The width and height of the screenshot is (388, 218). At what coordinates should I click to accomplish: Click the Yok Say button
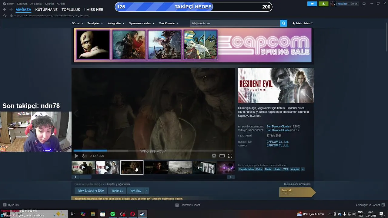point(136,190)
